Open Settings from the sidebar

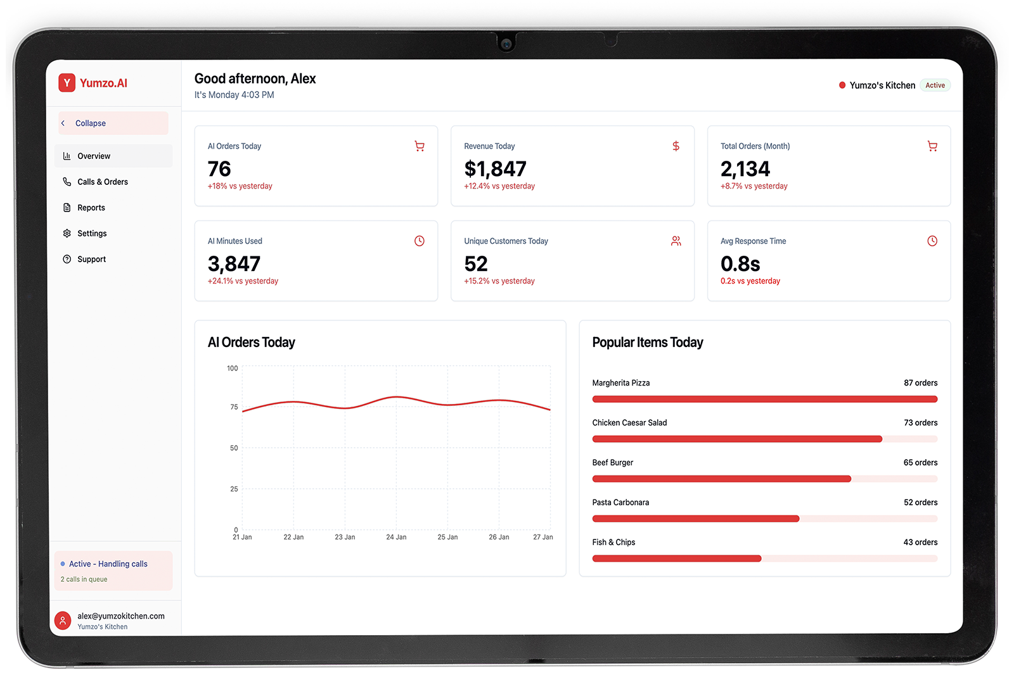[x=92, y=234]
